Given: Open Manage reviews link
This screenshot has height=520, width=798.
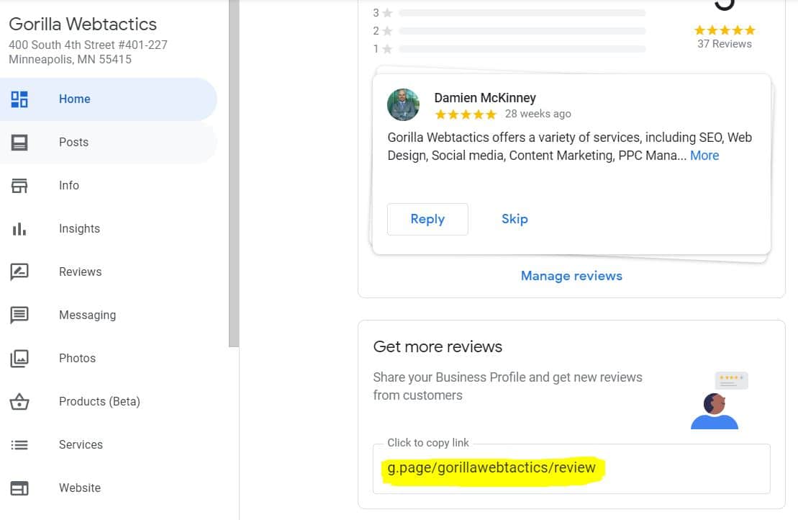Looking at the screenshot, I should (571, 276).
